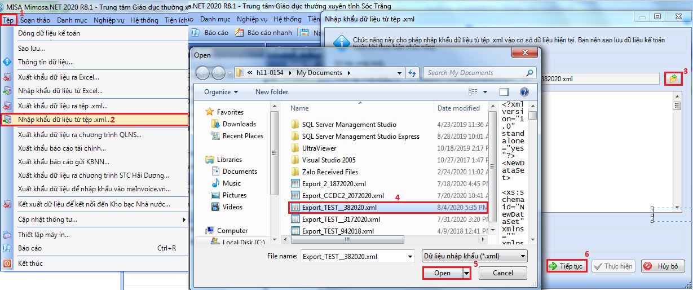Open the Tệp menu

pos(8,20)
